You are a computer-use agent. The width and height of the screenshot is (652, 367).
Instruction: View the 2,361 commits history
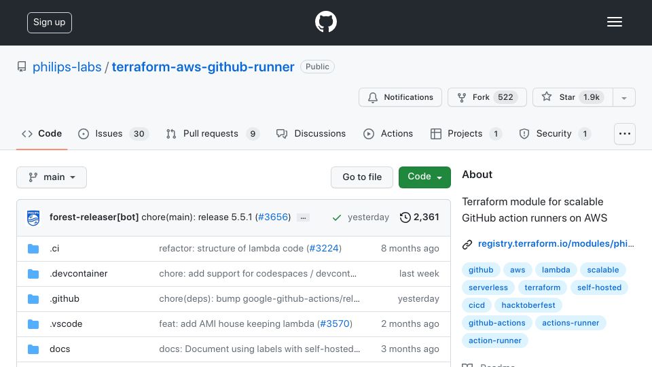(420, 217)
